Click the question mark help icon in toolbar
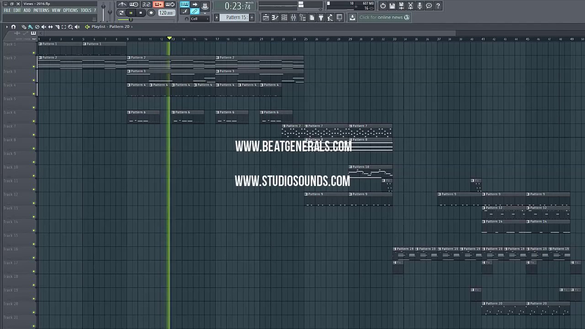 [x=438, y=6]
